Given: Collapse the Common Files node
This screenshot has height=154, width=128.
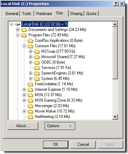Looking at the screenshot, I should click(24, 46).
